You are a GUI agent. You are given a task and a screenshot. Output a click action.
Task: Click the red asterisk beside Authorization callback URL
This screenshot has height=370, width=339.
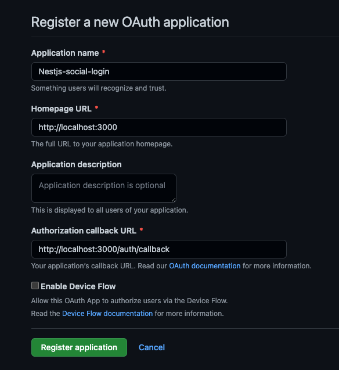point(141,229)
